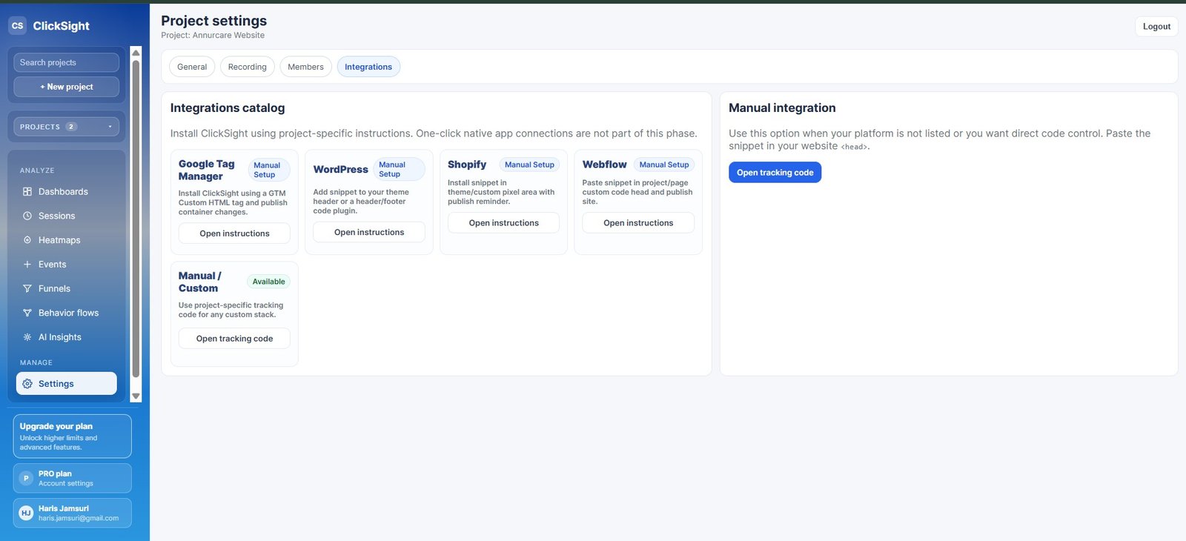This screenshot has height=541, width=1186.
Task: Click the AI Insights sparkle icon
Action: [27, 337]
